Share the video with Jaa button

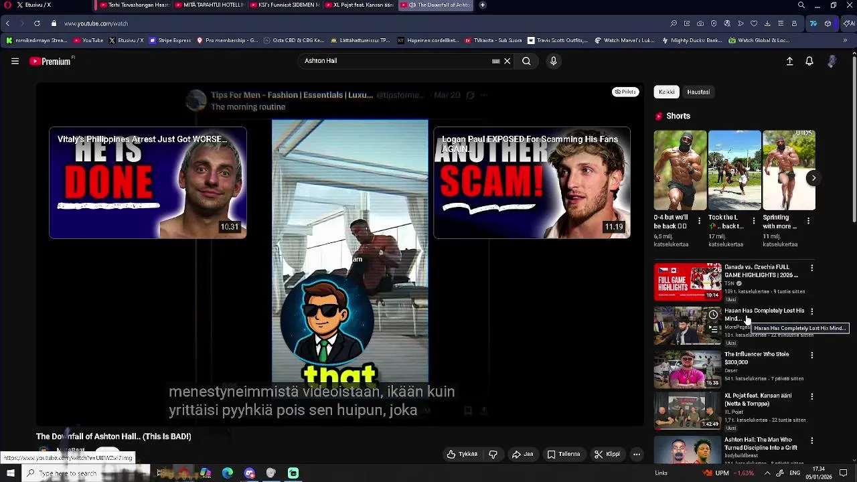(522, 454)
